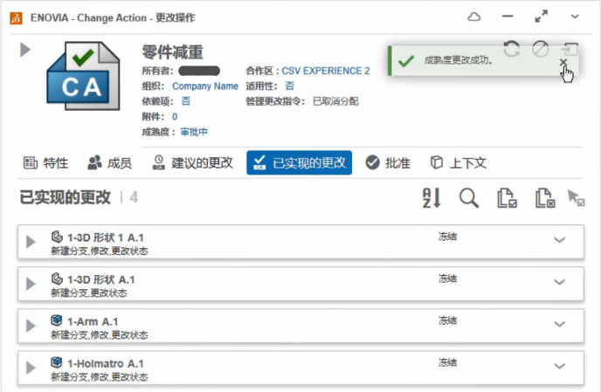Select the 1-Holmatro A.1 title text

point(106,364)
